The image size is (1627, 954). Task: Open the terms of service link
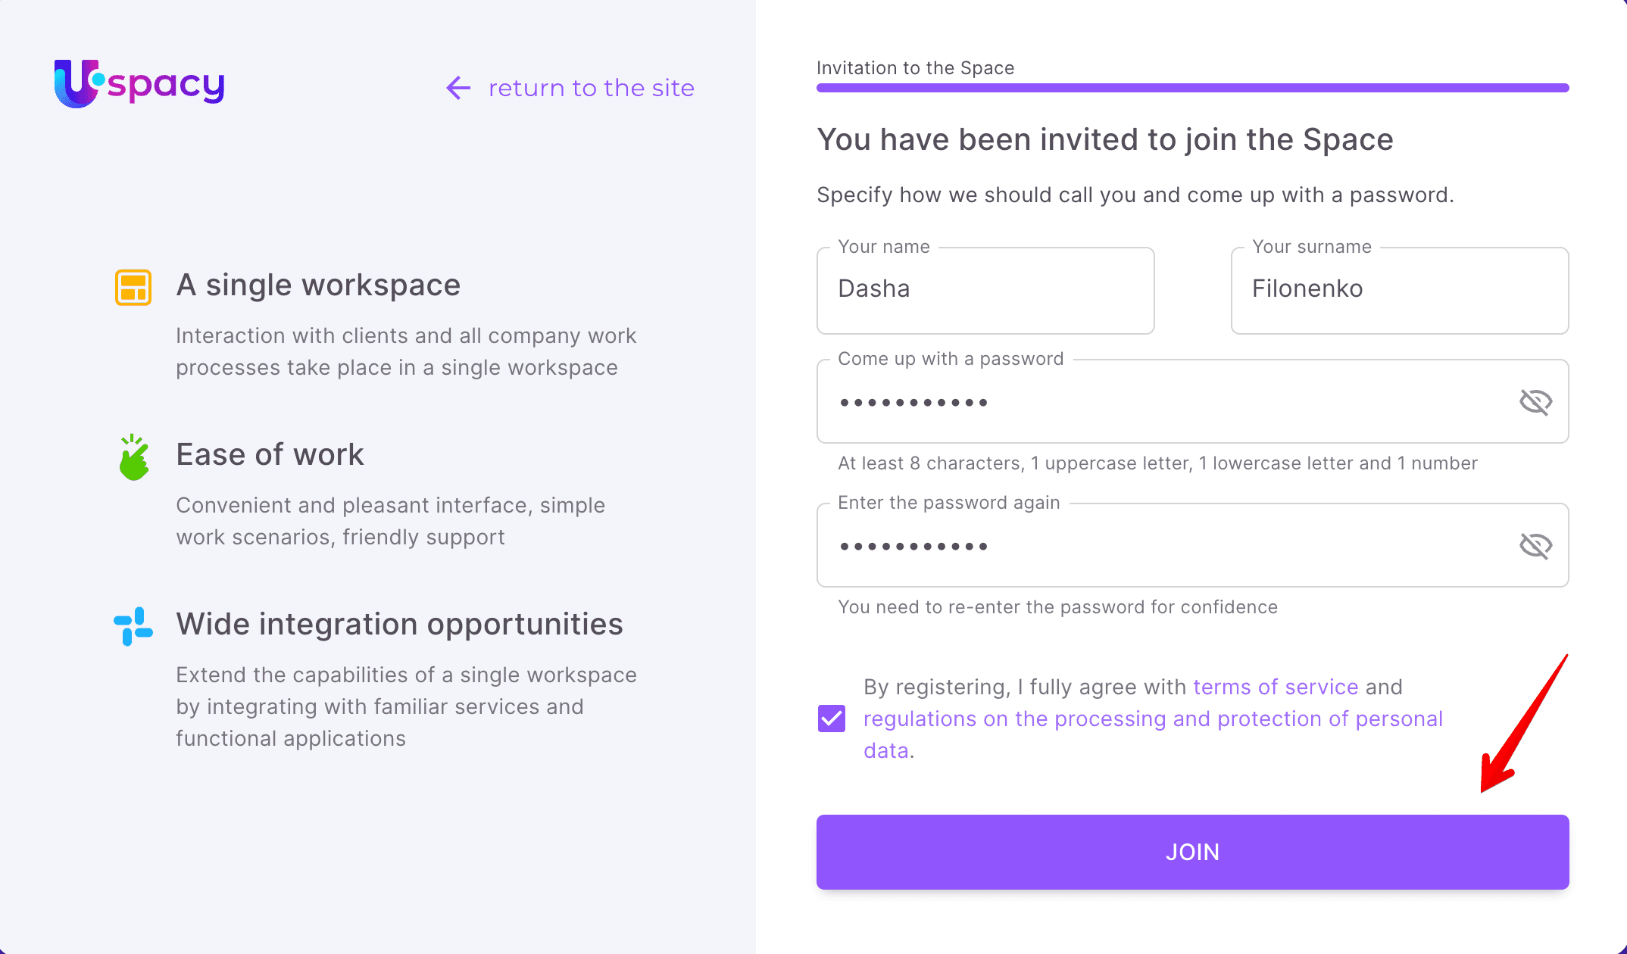click(x=1276, y=687)
